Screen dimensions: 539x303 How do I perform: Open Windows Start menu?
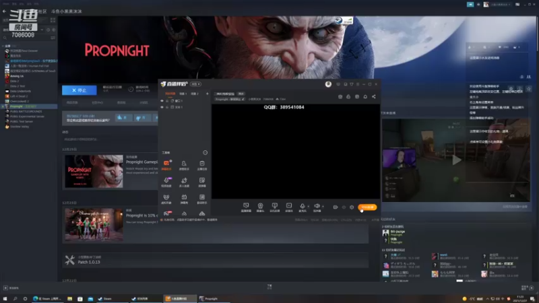pos(5,299)
